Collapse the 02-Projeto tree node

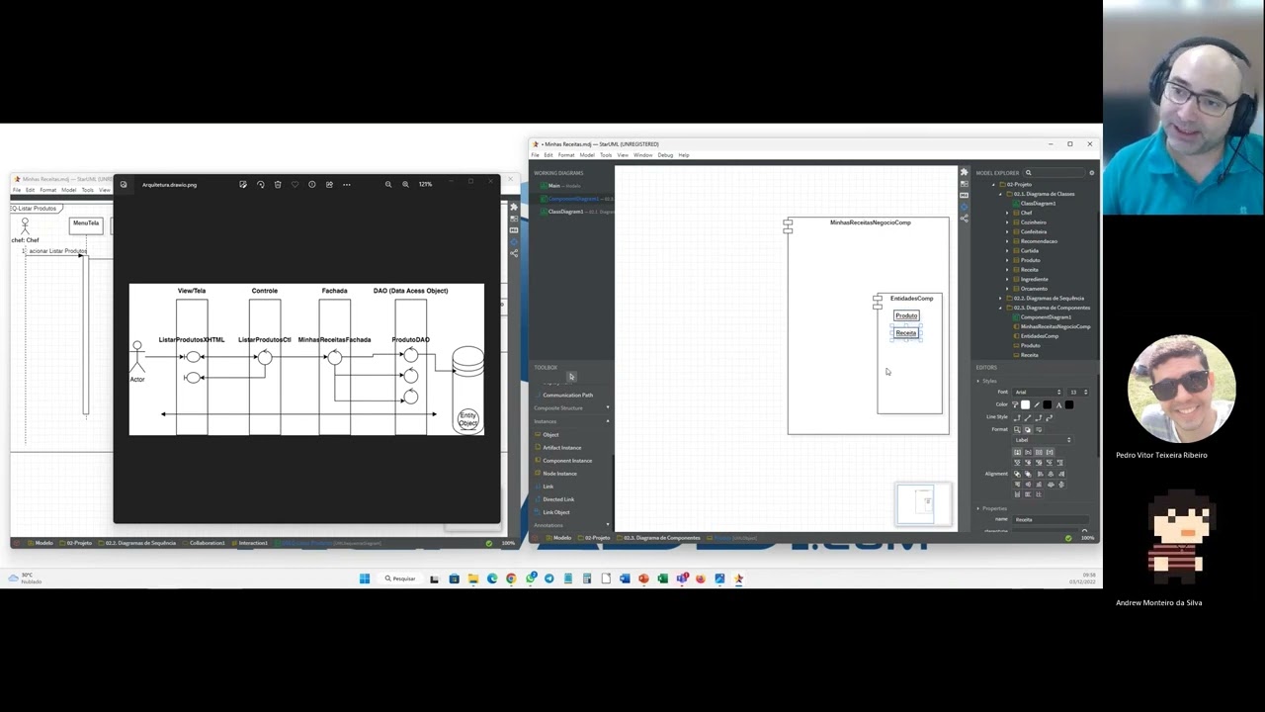point(993,184)
